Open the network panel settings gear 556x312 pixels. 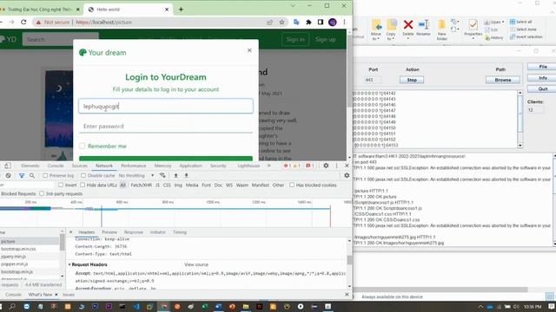[x=347, y=175]
